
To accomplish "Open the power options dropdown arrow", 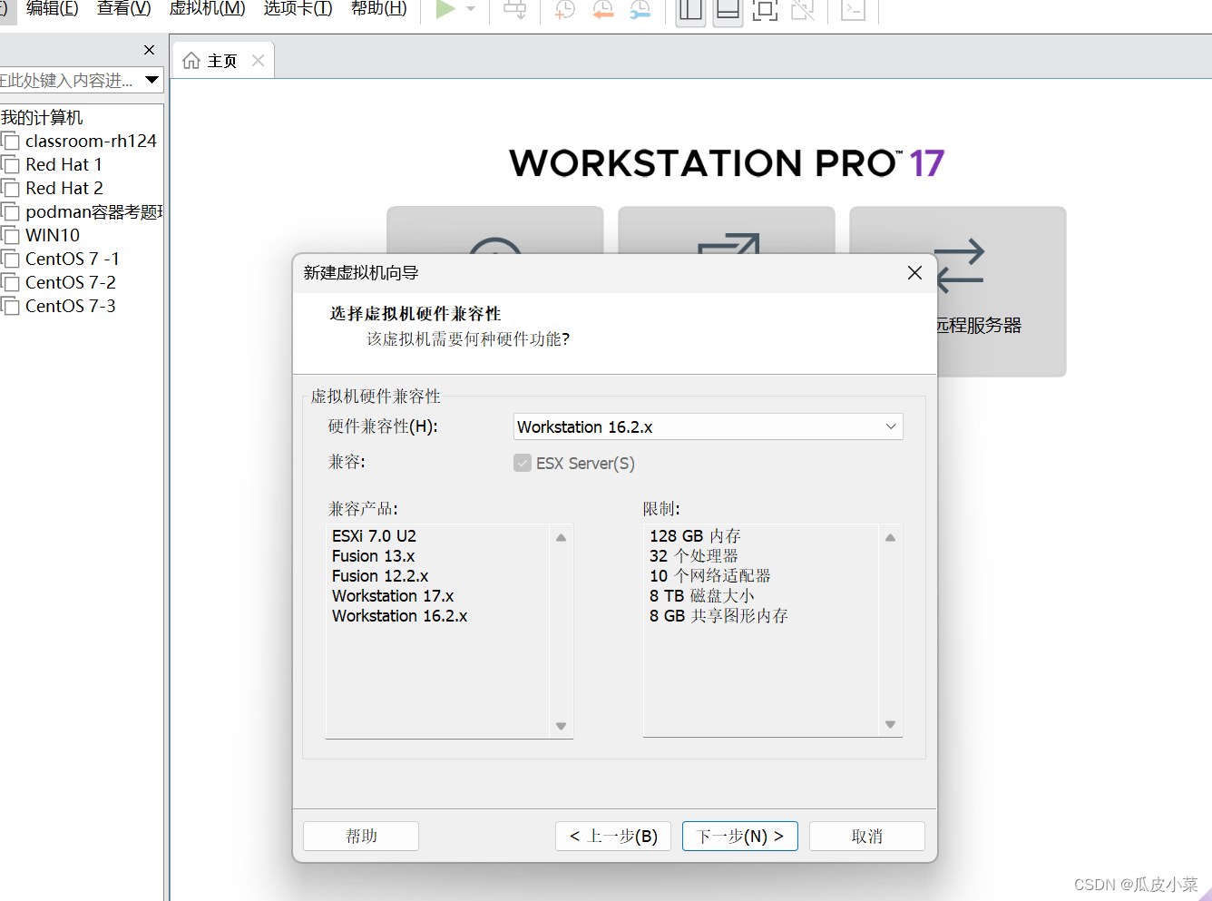I will [x=471, y=9].
